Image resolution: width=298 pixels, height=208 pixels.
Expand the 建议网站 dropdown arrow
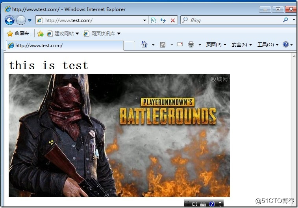click(x=77, y=33)
